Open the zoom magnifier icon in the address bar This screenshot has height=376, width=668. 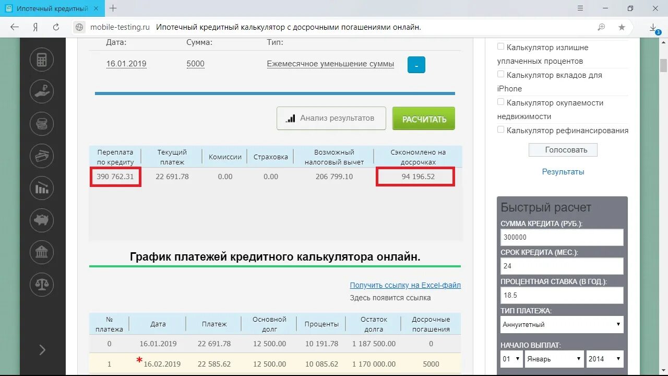pyautogui.click(x=601, y=28)
